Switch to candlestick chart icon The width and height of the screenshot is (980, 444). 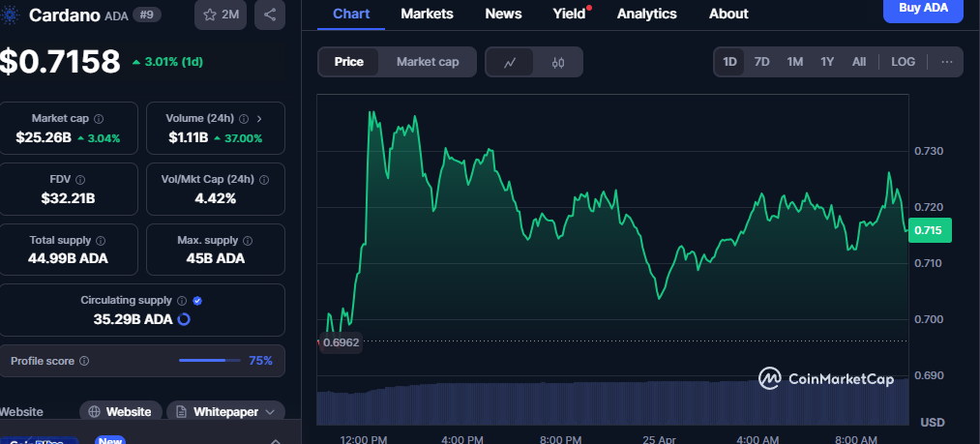558,62
